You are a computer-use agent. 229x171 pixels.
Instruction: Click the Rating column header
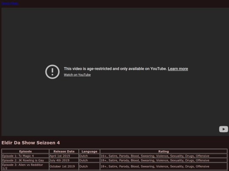point(164,152)
